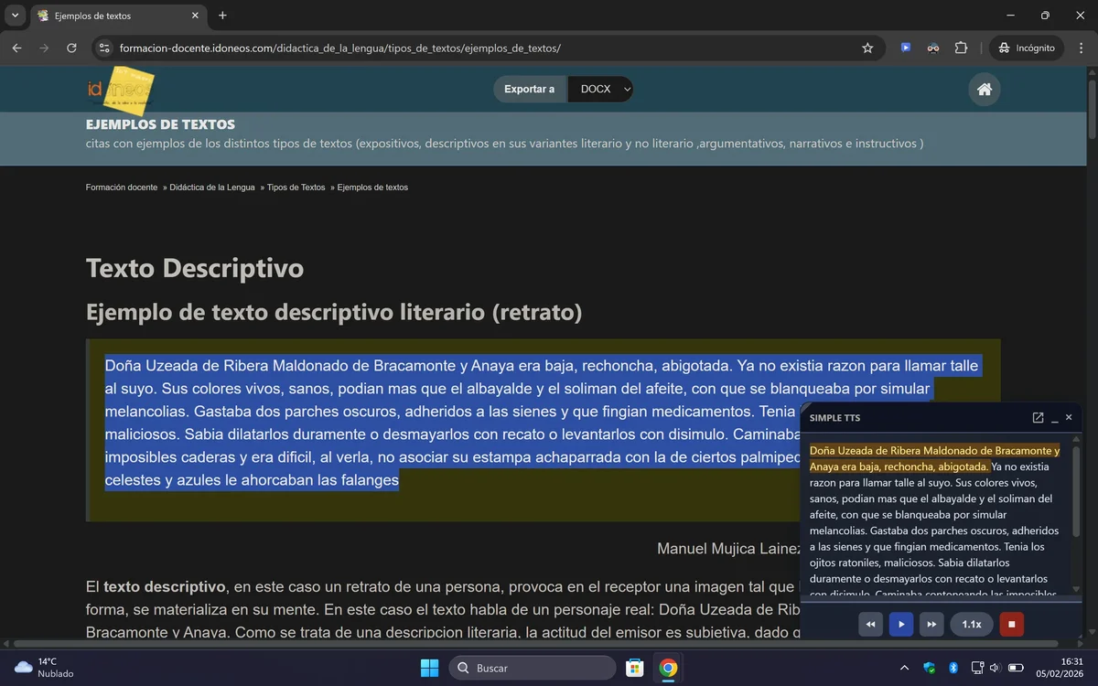This screenshot has height=686, width=1098.
Task: Stop the TTS playback
Action: click(1011, 624)
